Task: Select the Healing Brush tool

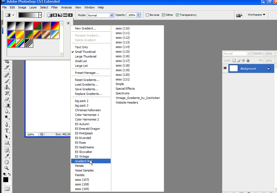Action: pyautogui.click(x=7, y=75)
